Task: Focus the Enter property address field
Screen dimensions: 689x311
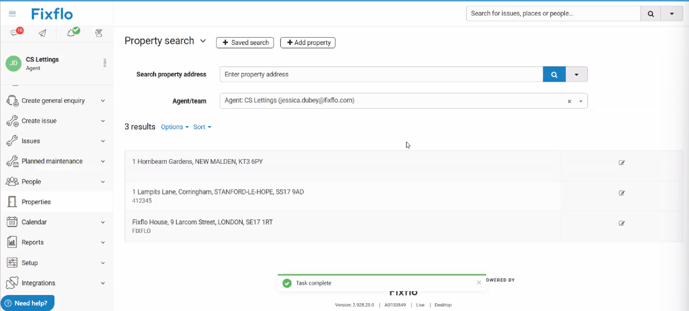Action: [381, 75]
